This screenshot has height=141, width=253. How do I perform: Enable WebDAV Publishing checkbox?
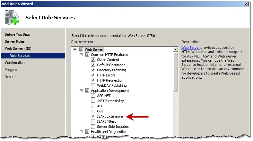(x=93, y=85)
